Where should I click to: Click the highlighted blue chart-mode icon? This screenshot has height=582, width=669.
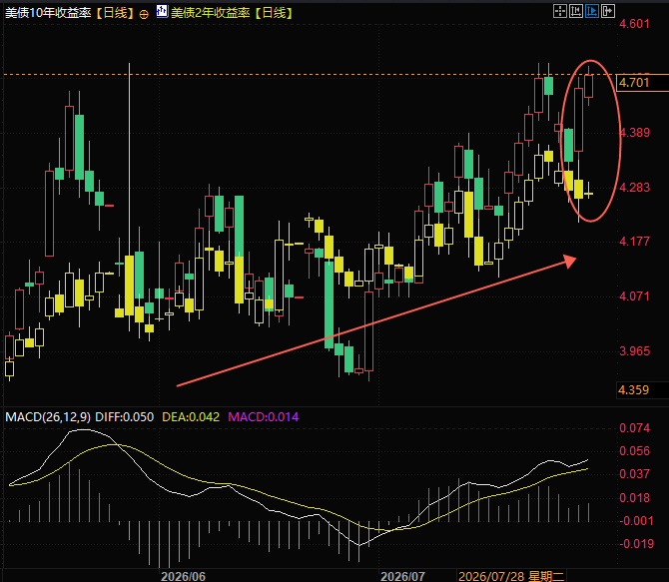592,11
